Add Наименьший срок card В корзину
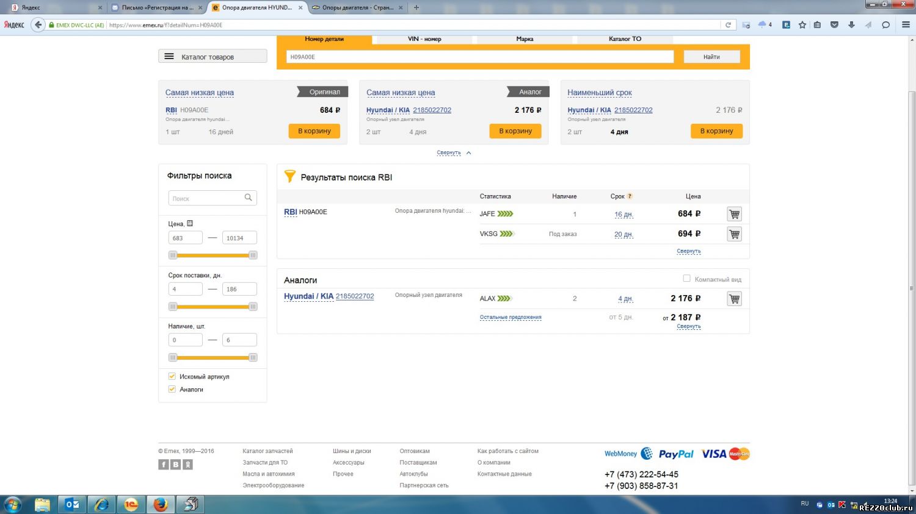This screenshot has width=916, height=514. click(716, 131)
